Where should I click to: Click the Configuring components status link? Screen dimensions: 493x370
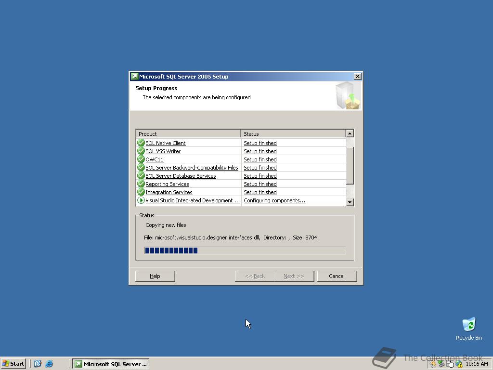coord(274,200)
